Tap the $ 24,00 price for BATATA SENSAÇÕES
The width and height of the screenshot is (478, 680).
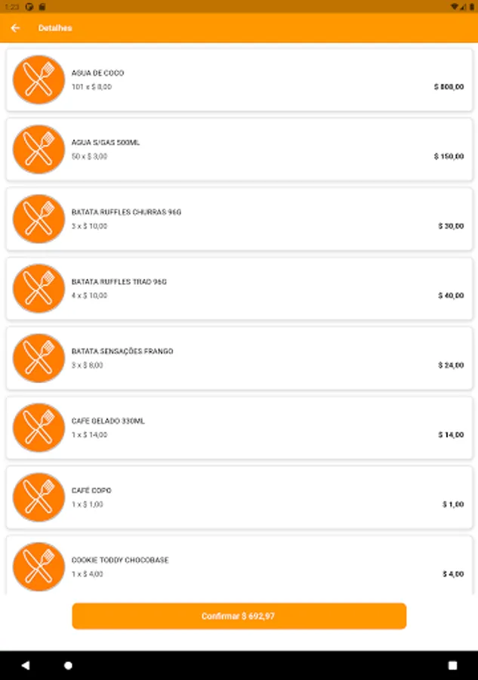[451, 365]
